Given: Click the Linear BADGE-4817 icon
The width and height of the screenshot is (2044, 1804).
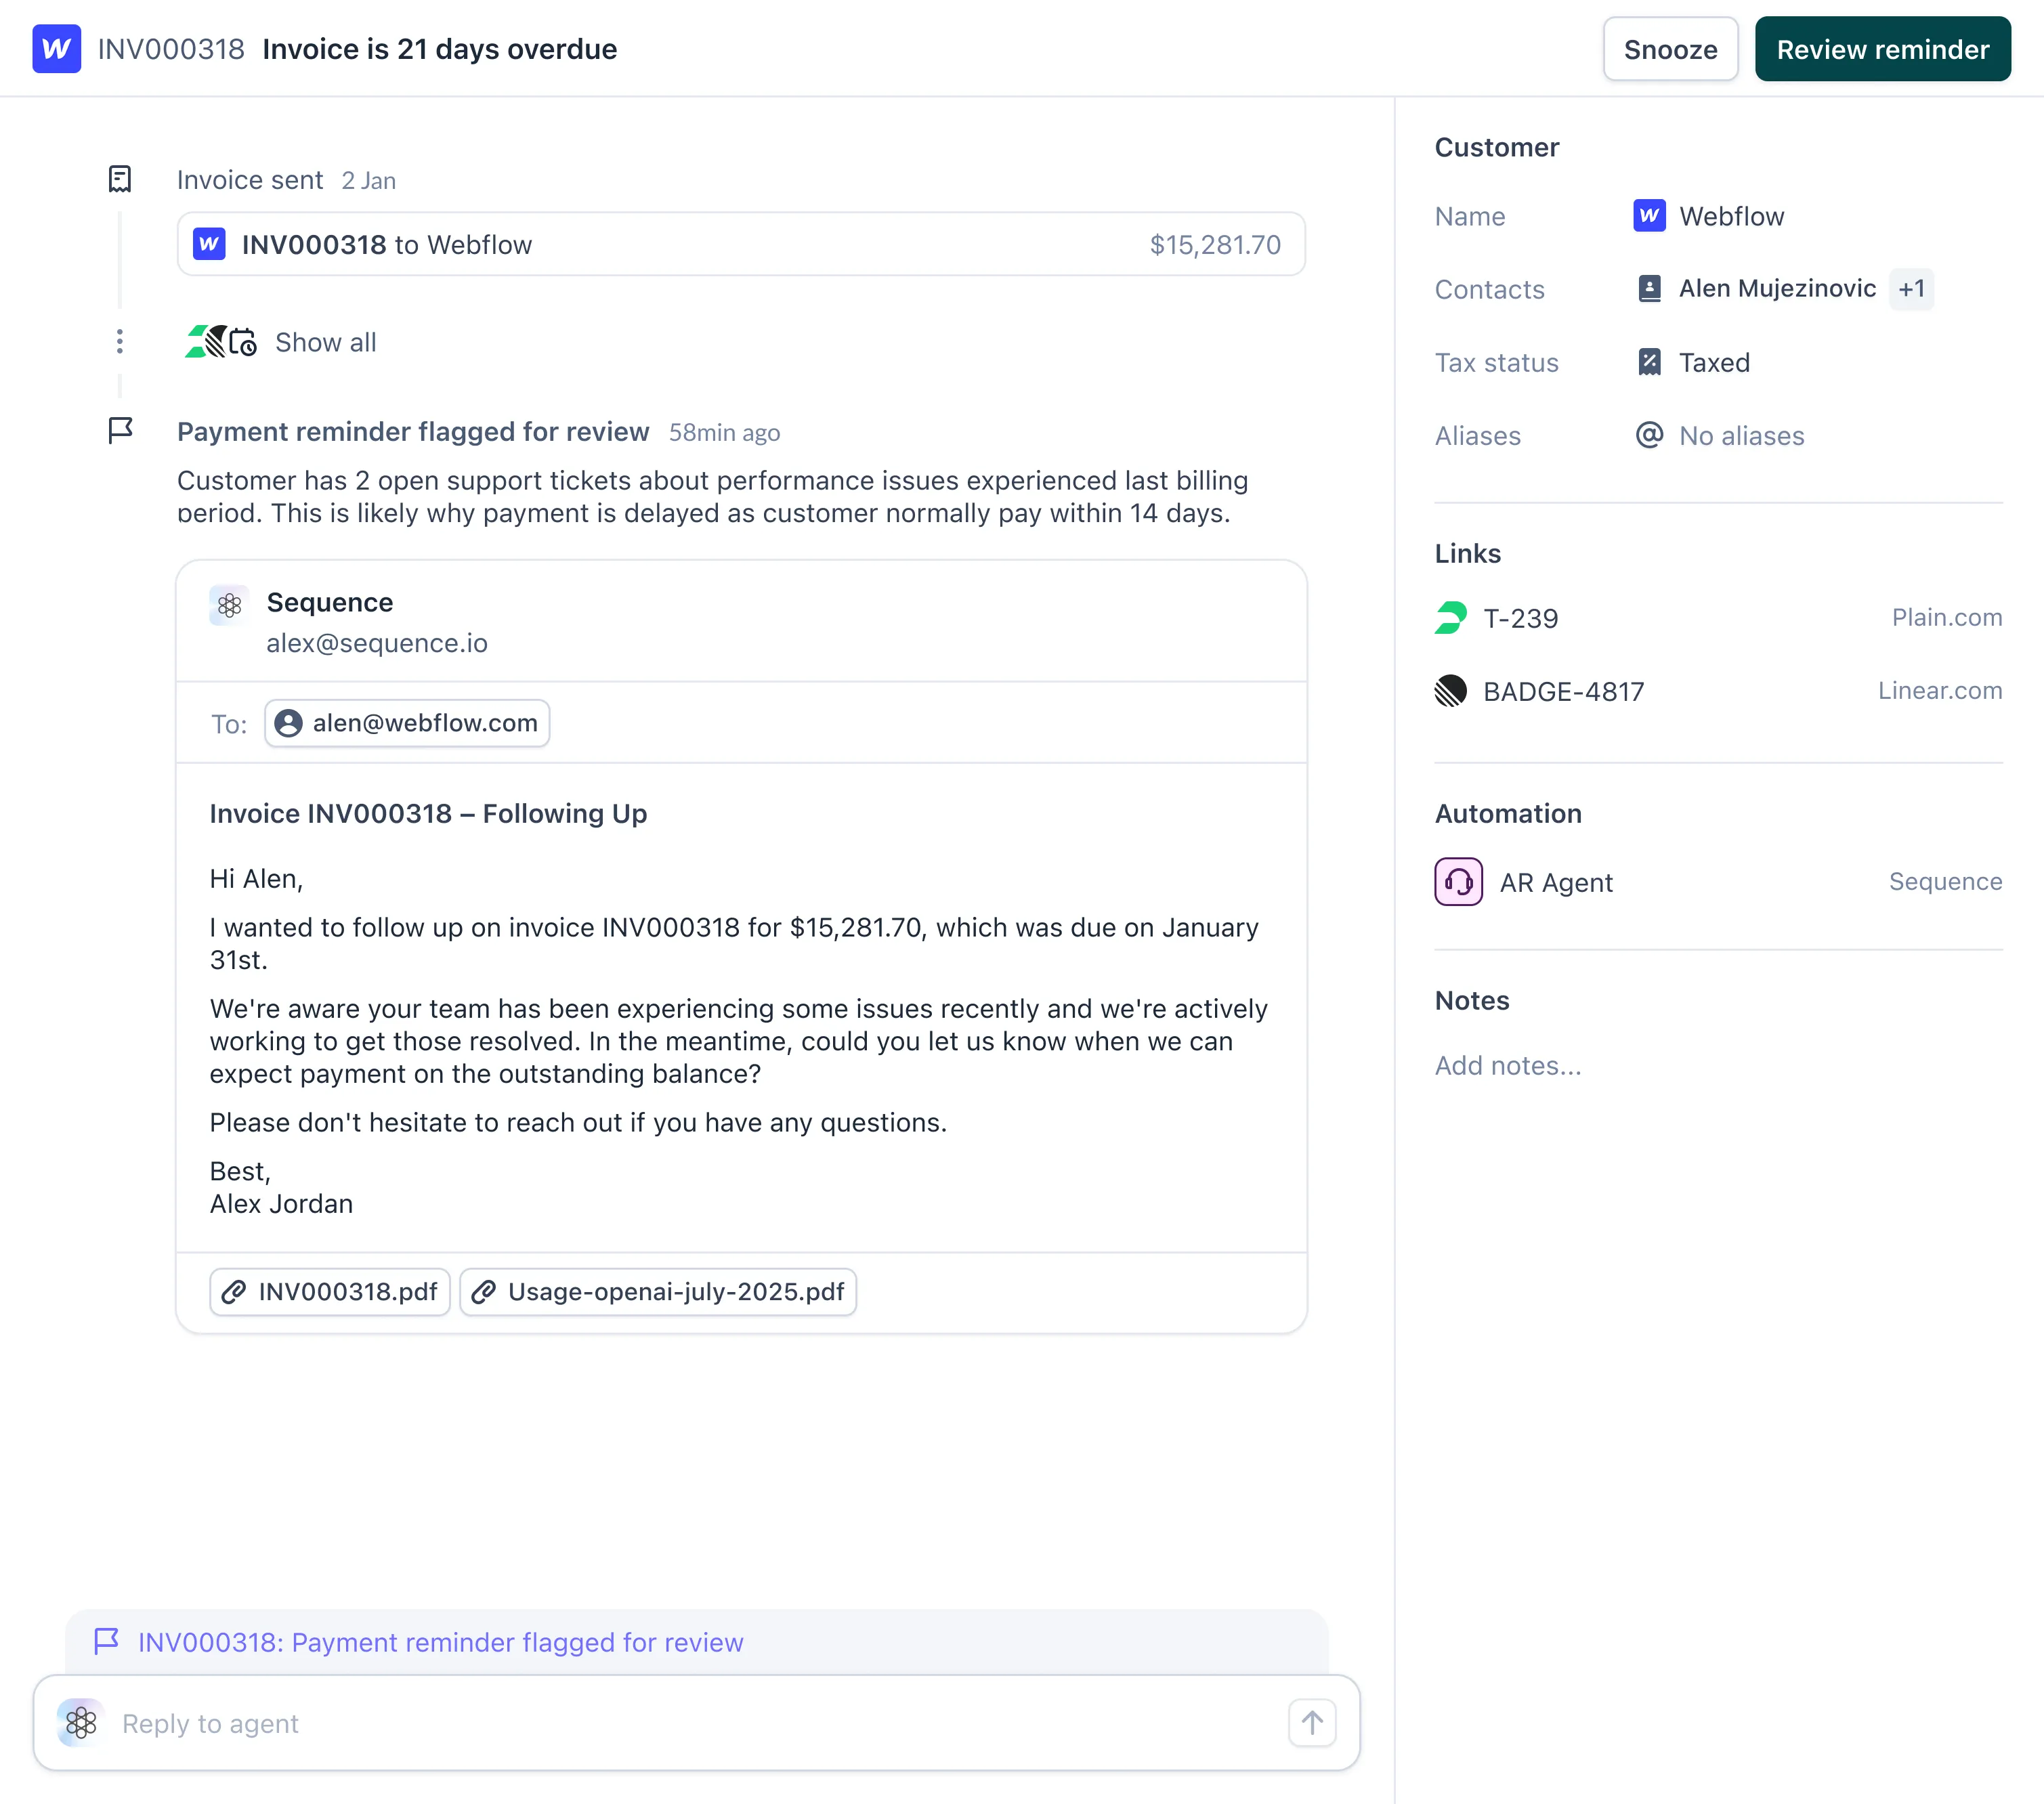Looking at the screenshot, I should (x=1450, y=691).
